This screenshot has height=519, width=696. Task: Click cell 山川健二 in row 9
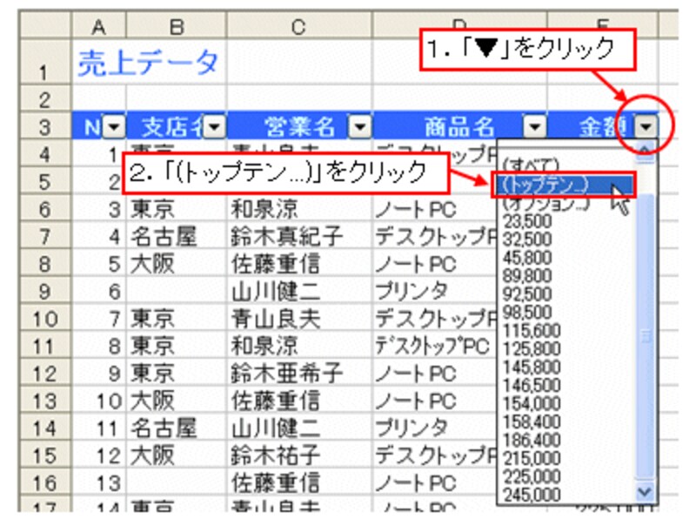[299, 291]
